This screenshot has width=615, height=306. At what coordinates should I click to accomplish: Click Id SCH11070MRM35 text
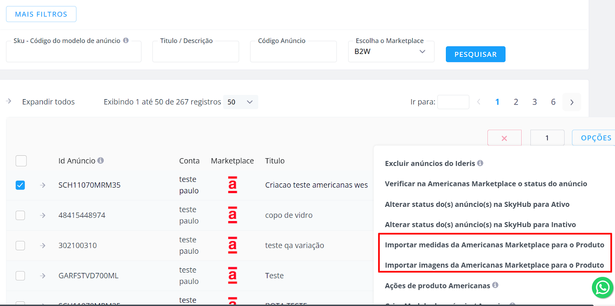click(90, 185)
